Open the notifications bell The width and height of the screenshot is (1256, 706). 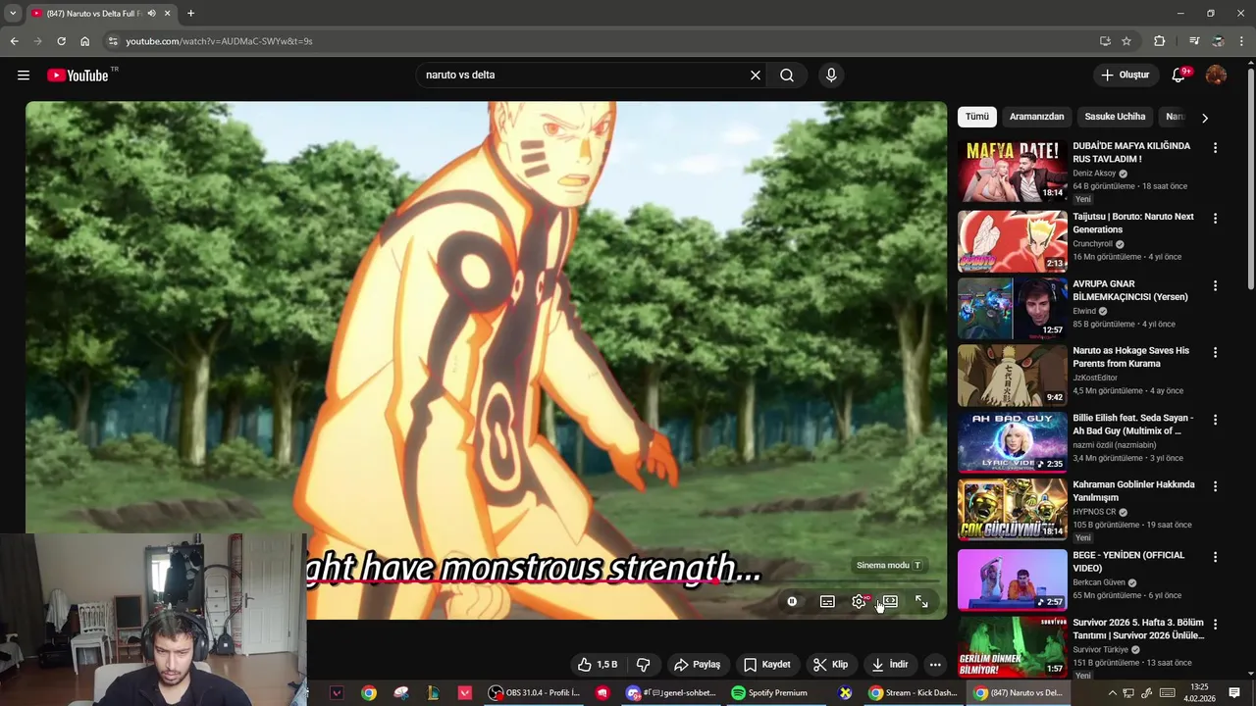point(1179,76)
